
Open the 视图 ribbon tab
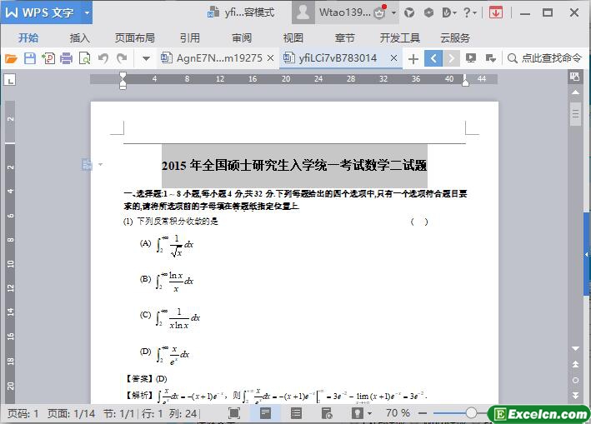pos(293,37)
